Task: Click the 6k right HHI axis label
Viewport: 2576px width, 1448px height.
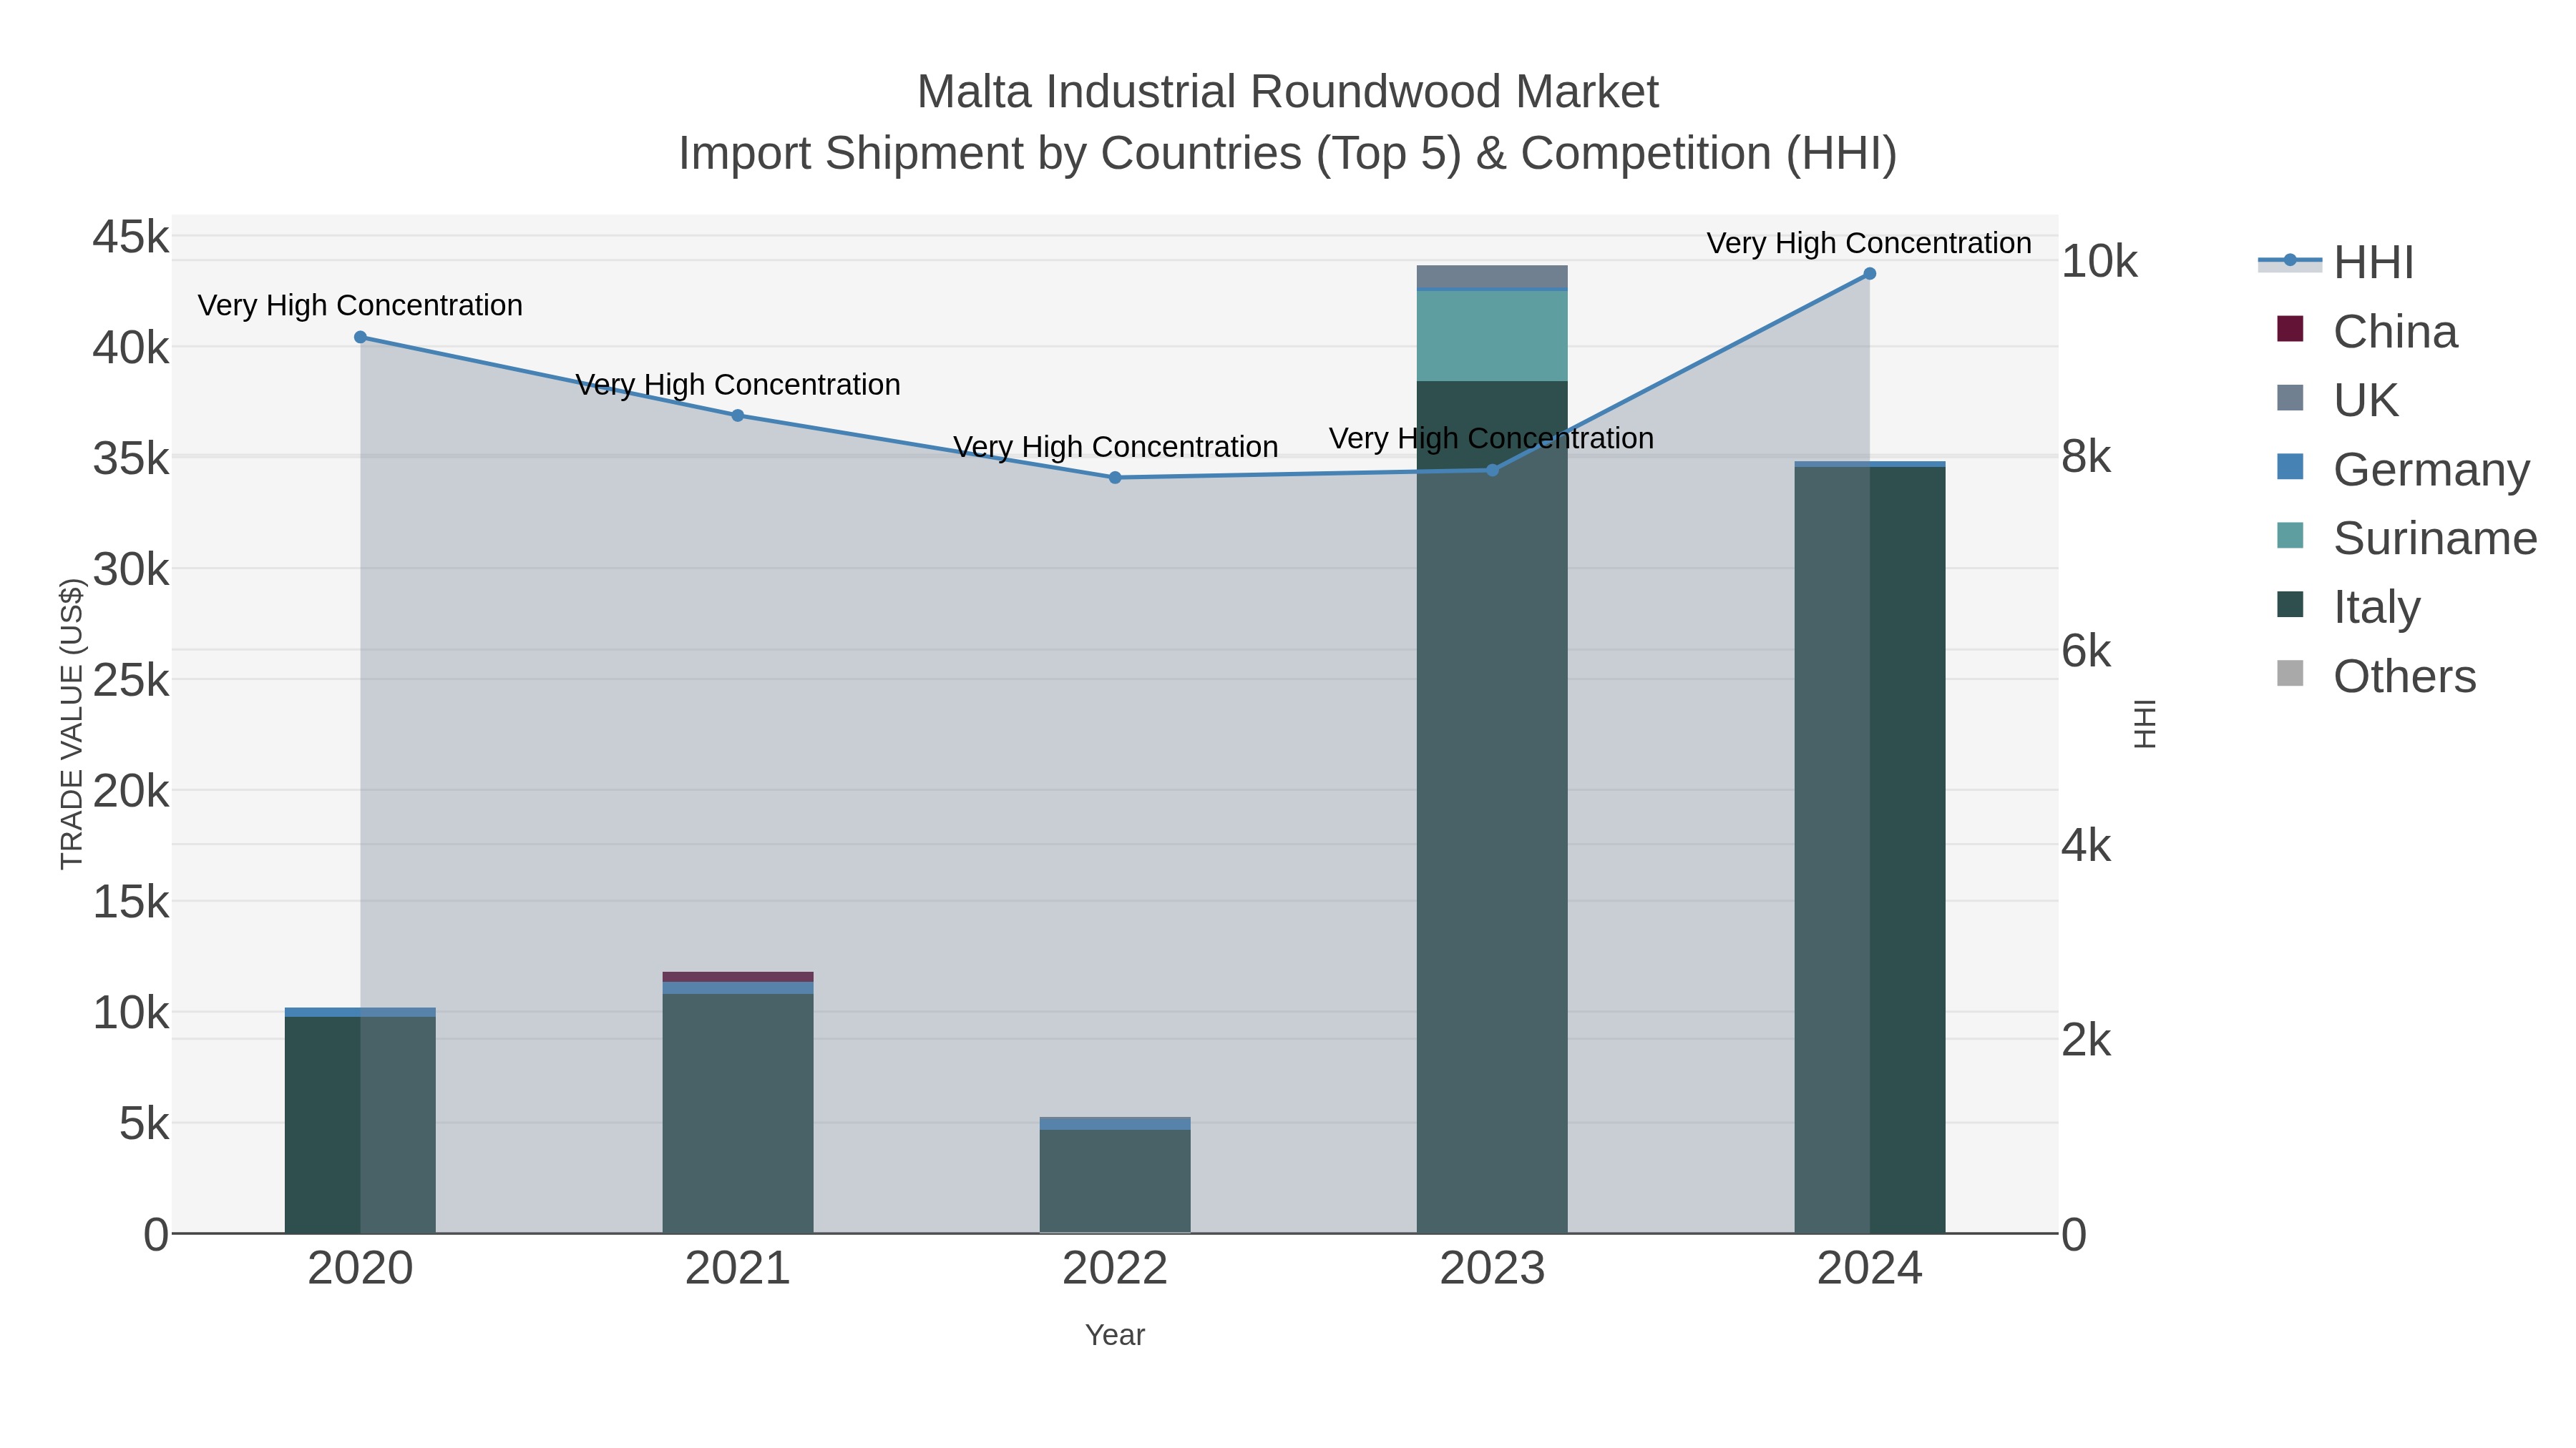Action: [2087, 651]
